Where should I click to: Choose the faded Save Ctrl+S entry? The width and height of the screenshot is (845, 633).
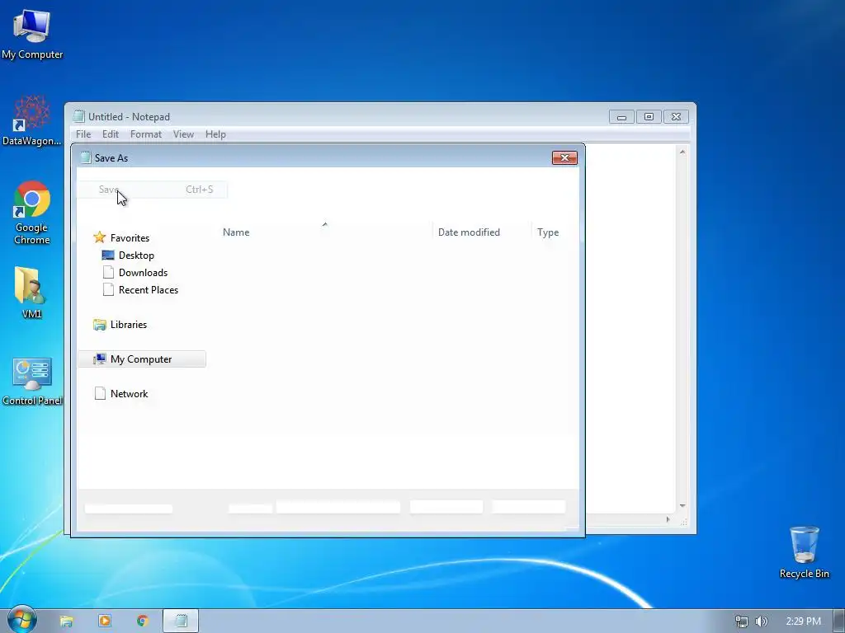tap(153, 190)
